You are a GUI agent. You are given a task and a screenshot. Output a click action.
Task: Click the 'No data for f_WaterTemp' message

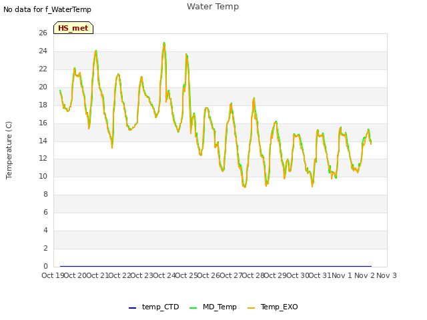[47, 9]
